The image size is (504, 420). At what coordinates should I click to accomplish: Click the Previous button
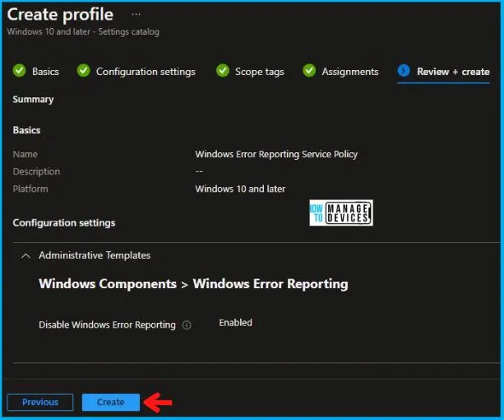40,402
